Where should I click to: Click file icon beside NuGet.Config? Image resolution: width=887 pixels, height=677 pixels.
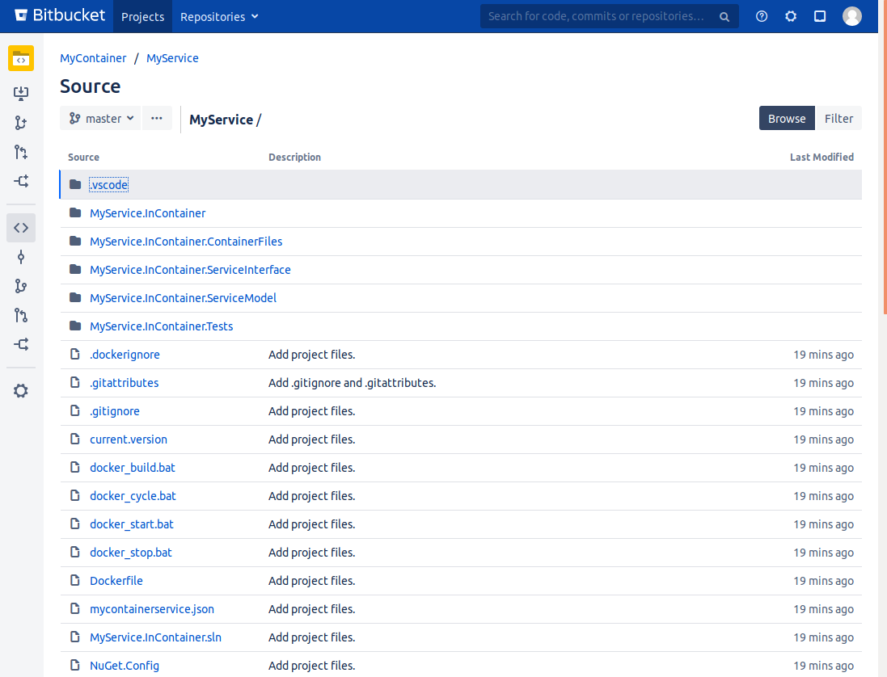[x=74, y=665]
